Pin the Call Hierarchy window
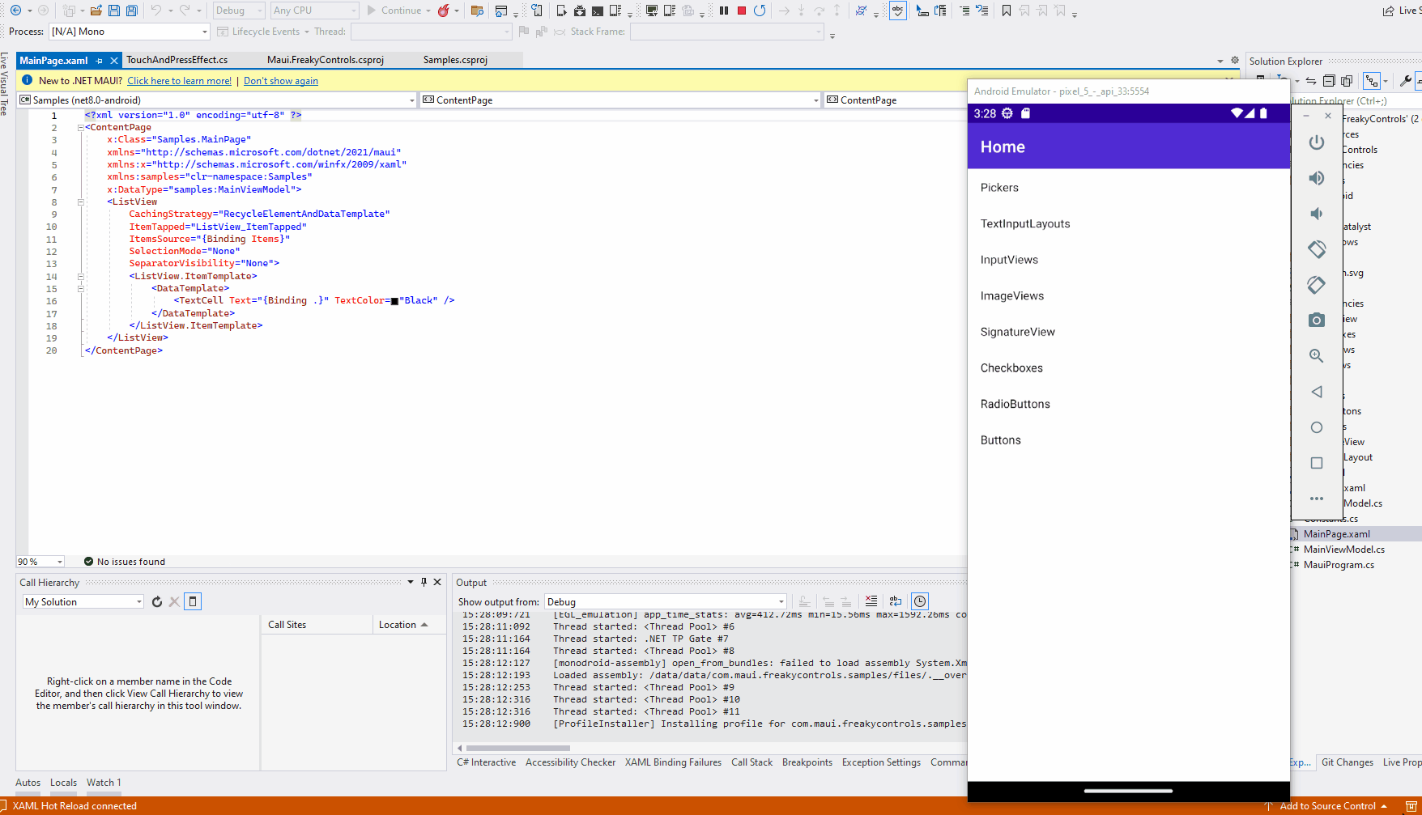1422x815 pixels. (423, 581)
